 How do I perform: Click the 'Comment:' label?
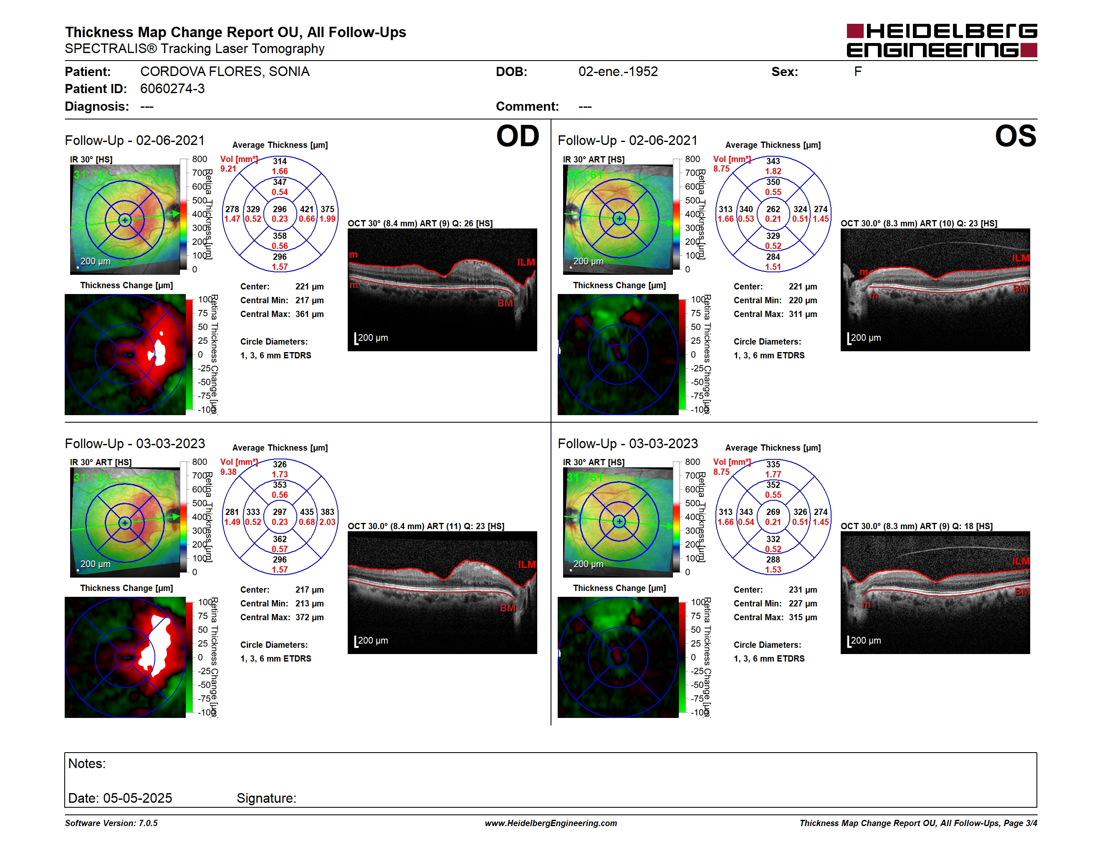point(527,106)
